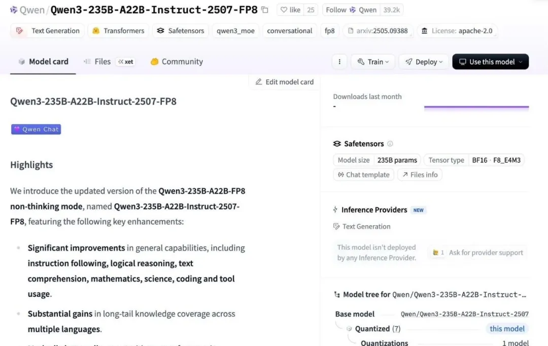Click Ask for provider support
This screenshot has height=346, width=548.
(477, 252)
